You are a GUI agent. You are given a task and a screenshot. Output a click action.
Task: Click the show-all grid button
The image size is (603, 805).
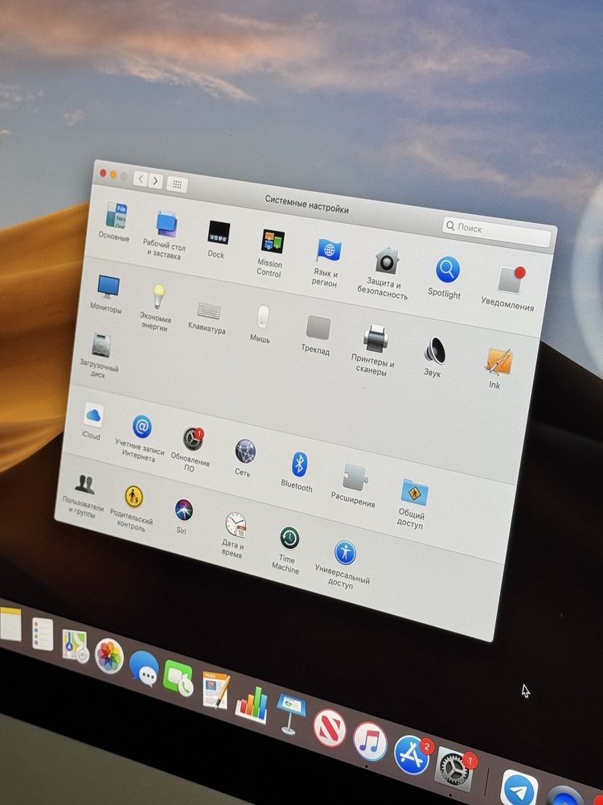[x=177, y=185]
